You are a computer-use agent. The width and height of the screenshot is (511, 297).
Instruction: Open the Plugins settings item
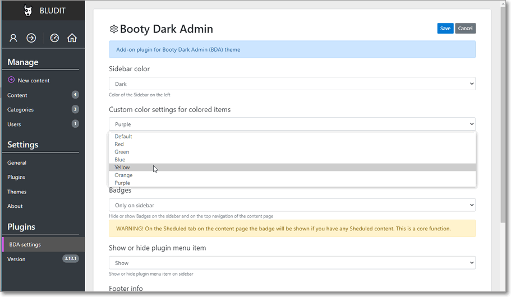point(16,177)
